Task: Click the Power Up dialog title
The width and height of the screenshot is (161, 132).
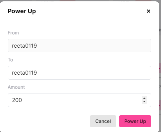Action: 22,11
